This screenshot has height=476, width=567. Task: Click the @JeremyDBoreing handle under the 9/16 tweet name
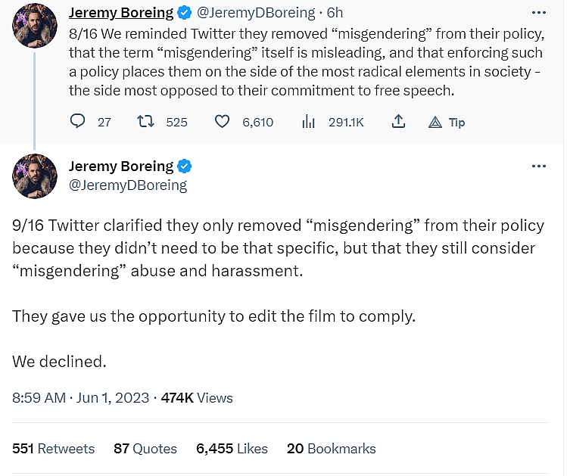[127, 185]
